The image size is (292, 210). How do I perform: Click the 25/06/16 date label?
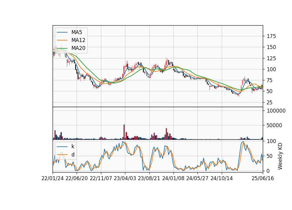[x=263, y=178]
